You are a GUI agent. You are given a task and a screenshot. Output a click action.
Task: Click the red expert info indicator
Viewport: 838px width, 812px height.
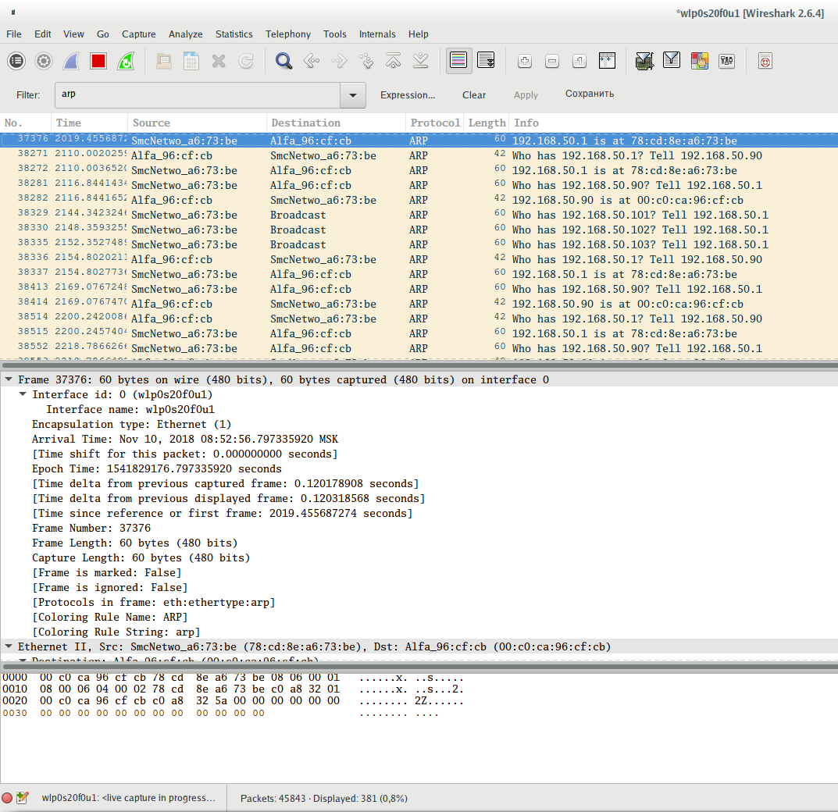[x=7, y=798]
